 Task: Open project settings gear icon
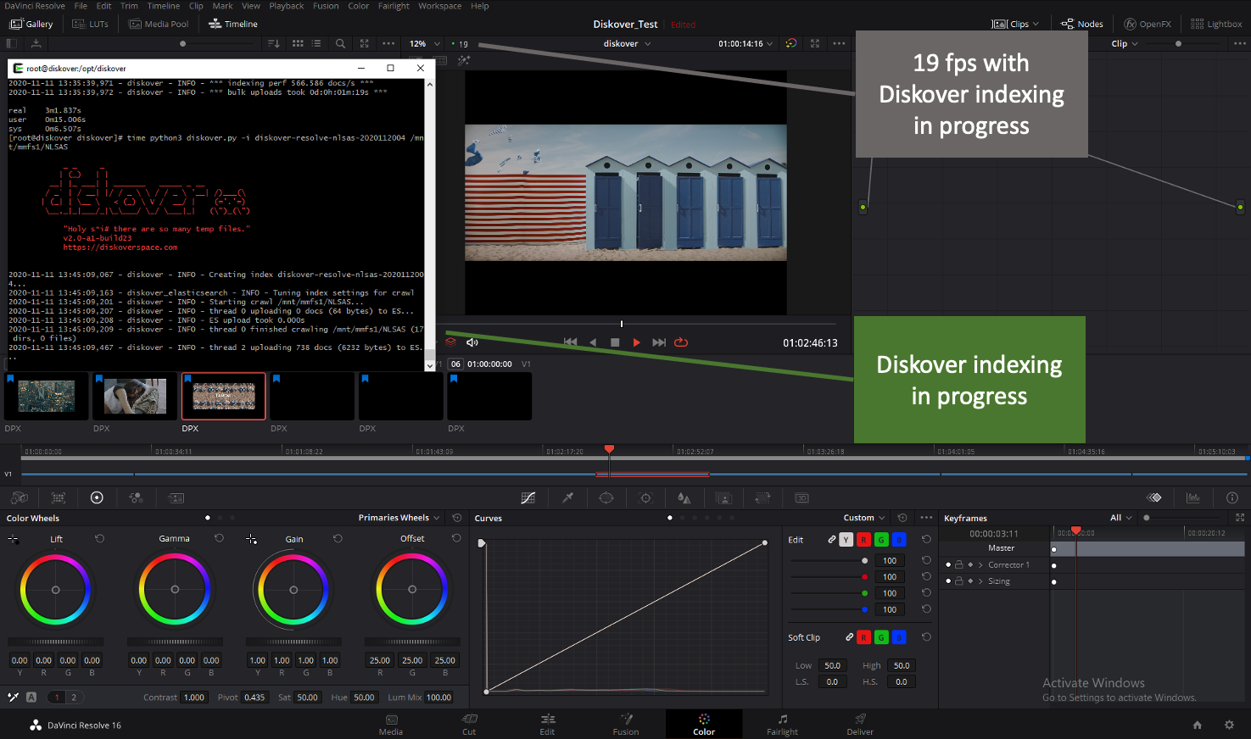1229,725
